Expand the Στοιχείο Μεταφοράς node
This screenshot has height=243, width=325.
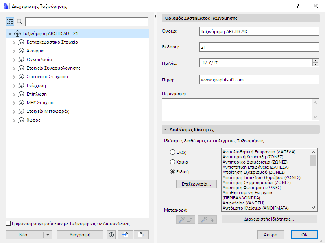[x=14, y=112]
